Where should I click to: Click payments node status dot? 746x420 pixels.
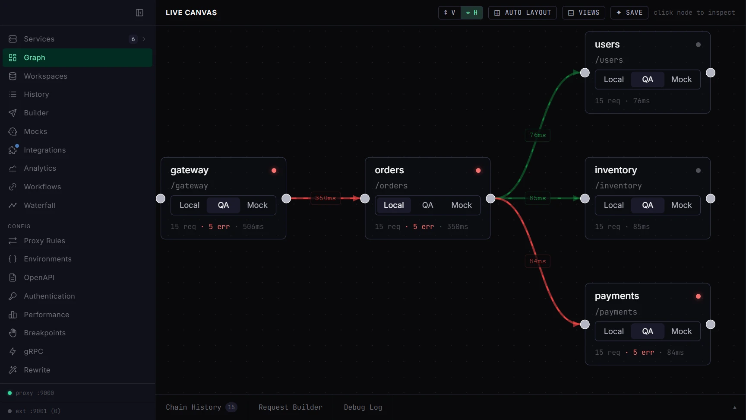pos(698,296)
